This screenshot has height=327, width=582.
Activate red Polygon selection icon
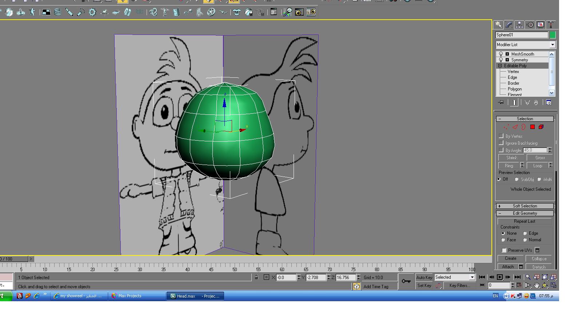(x=533, y=127)
